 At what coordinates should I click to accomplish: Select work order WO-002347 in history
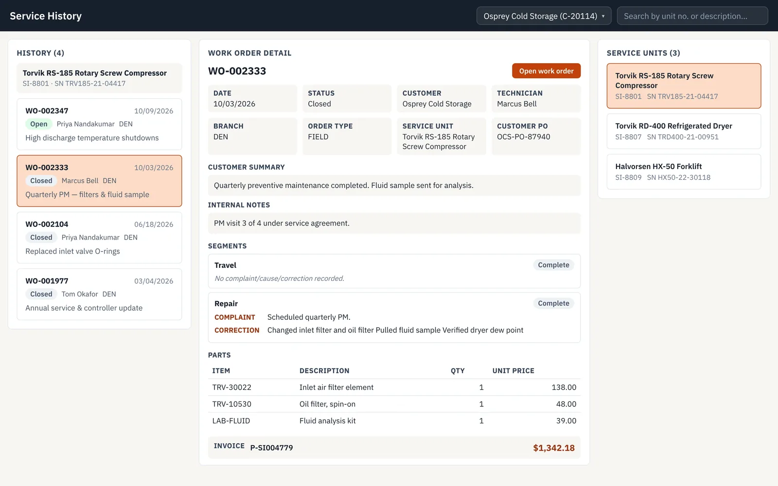[99, 124]
